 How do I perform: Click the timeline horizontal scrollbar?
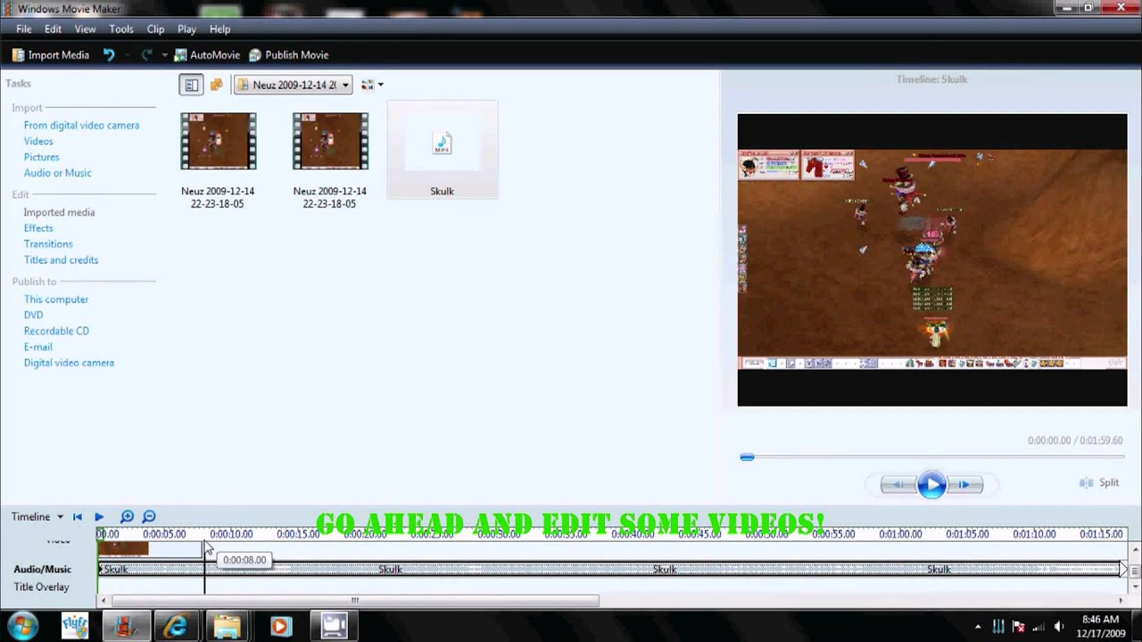(x=355, y=600)
